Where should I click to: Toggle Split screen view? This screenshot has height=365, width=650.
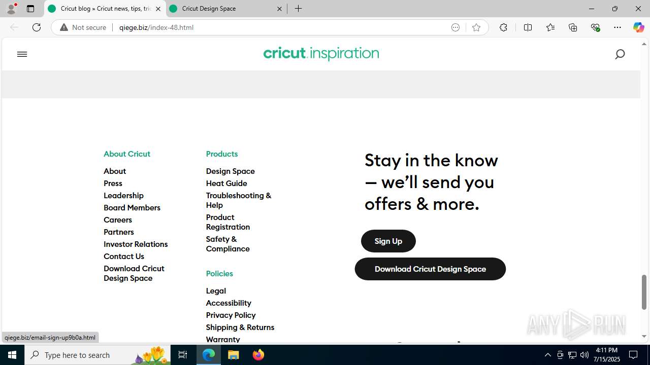(528, 27)
